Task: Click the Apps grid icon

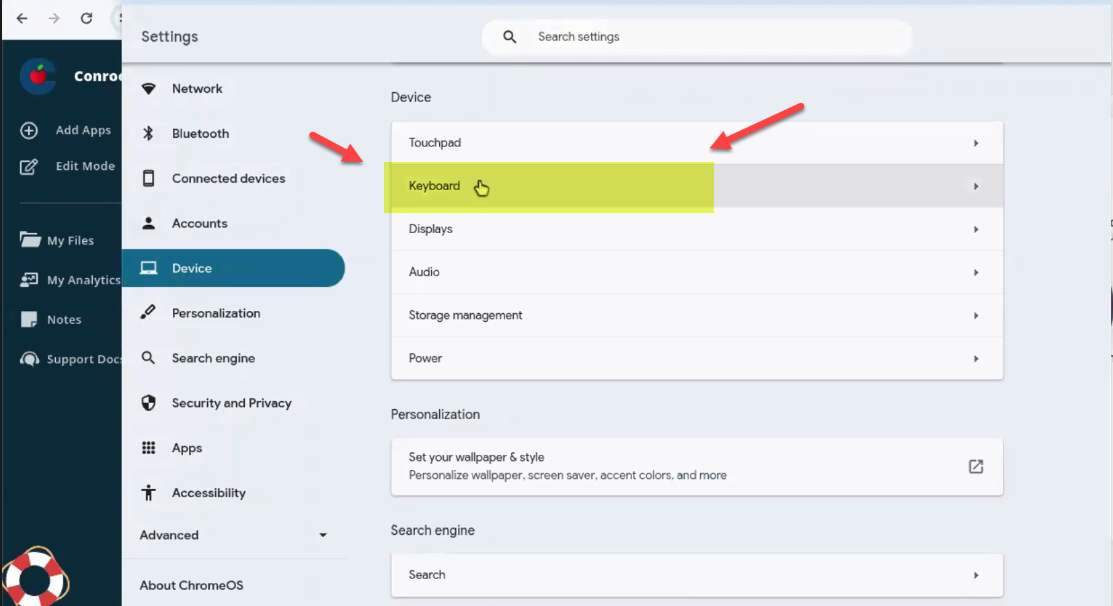Action: 149,448
